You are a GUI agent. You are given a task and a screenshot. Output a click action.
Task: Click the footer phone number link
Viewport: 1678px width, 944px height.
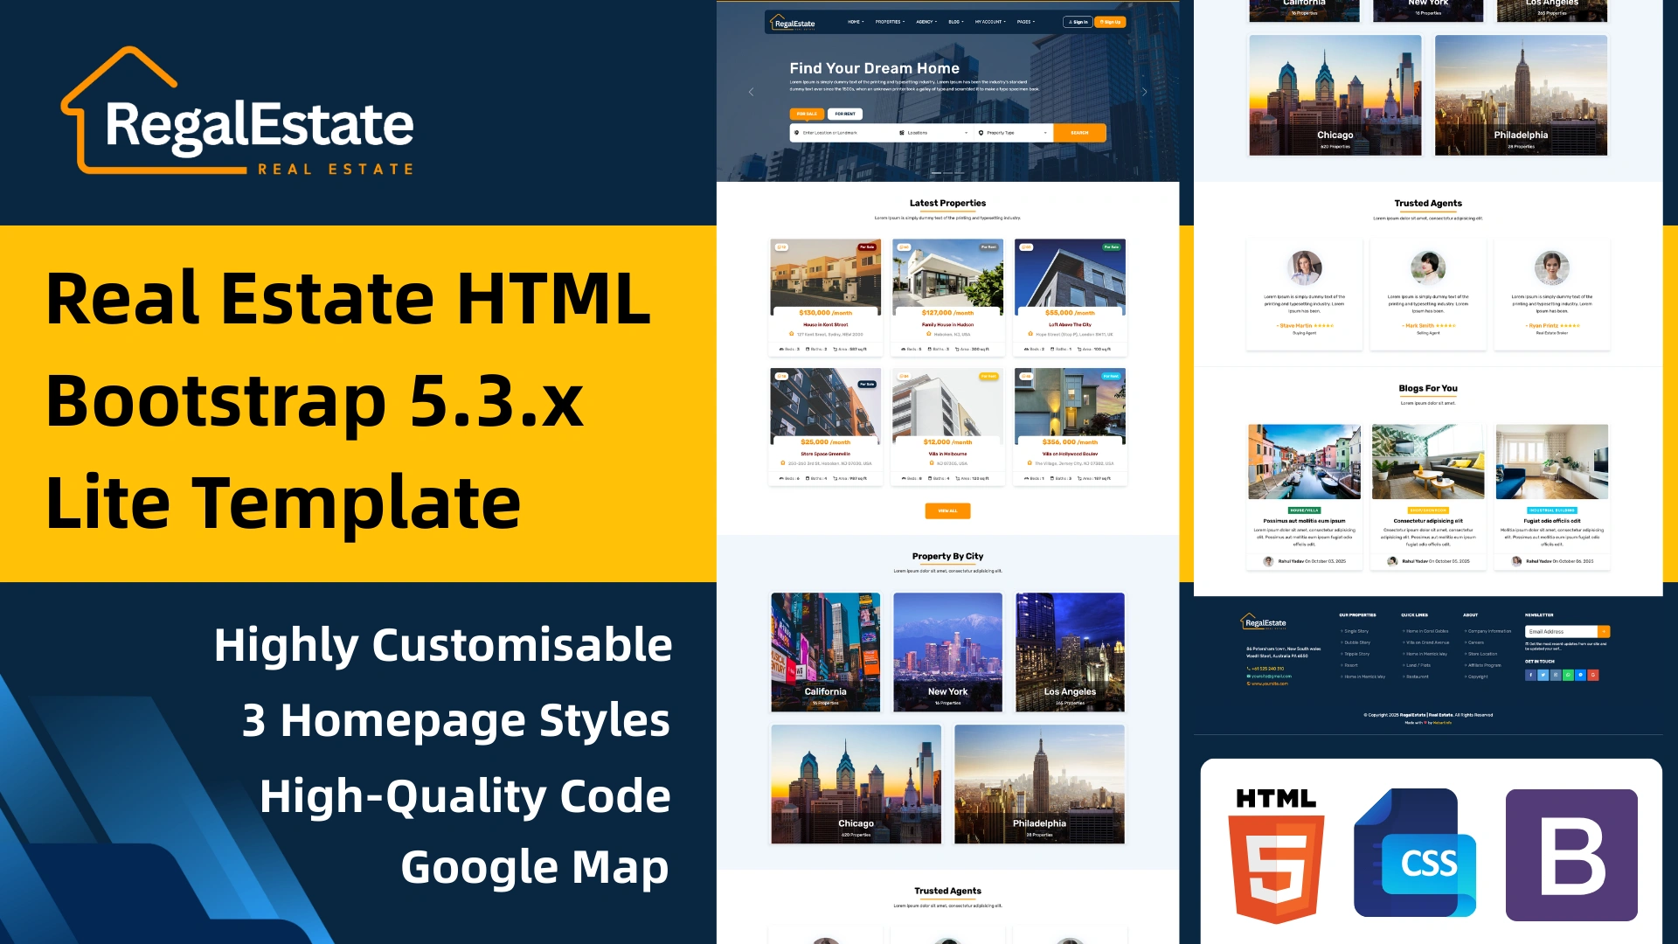point(1265,669)
